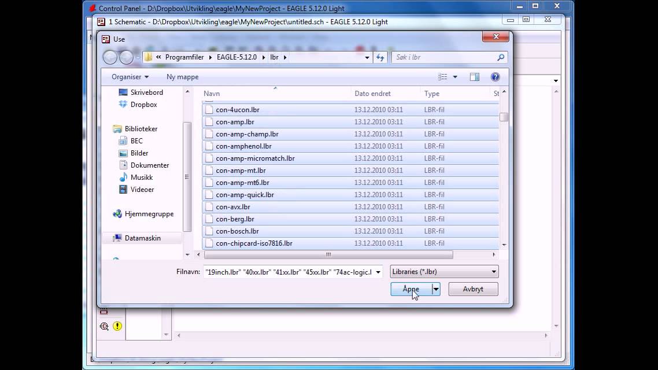The height and width of the screenshot is (370, 658).
Task: Click the file list vertical scrollbar thumb
Action: [x=504, y=117]
